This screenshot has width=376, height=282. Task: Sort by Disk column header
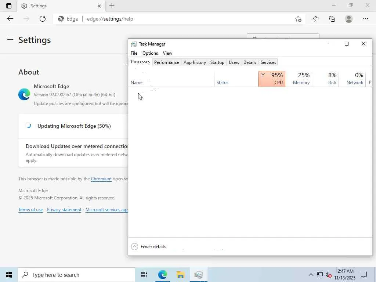tap(325, 79)
